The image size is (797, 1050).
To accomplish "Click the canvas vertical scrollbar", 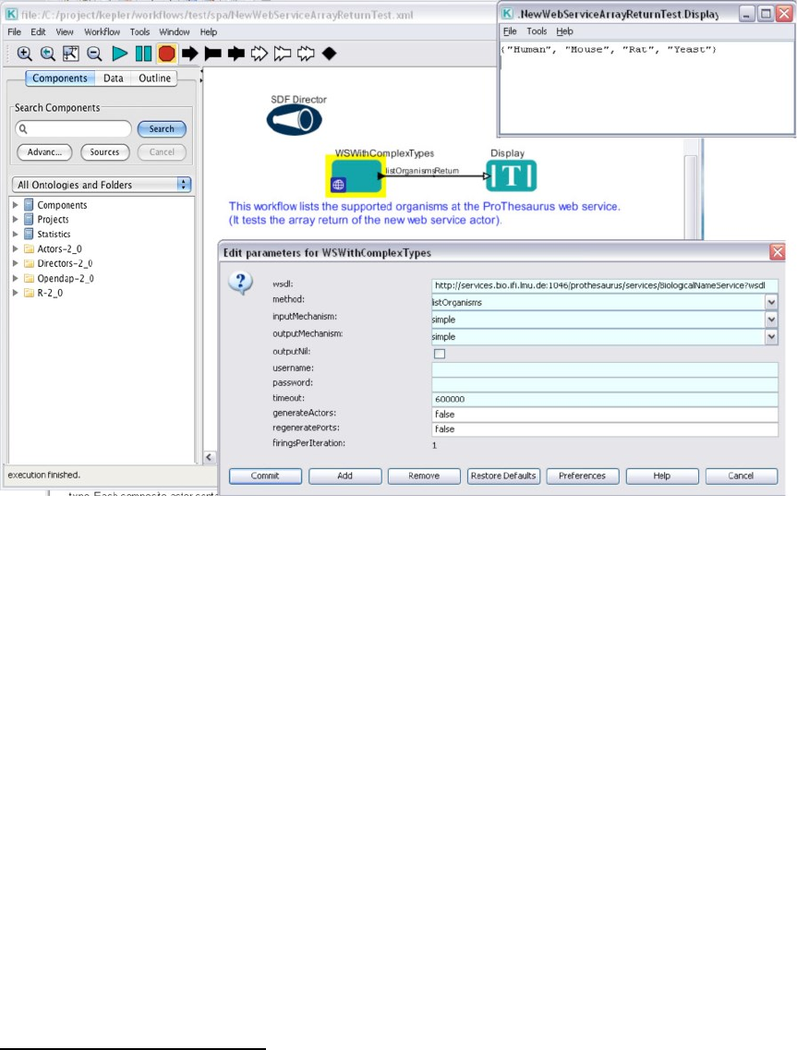I will point(691,196).
